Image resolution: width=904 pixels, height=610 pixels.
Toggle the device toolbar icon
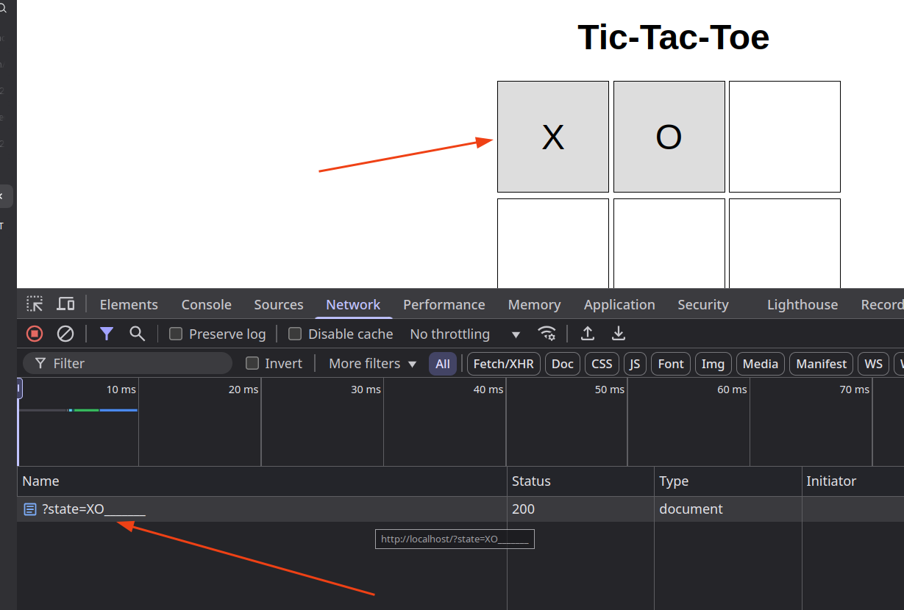click(66, 304)
